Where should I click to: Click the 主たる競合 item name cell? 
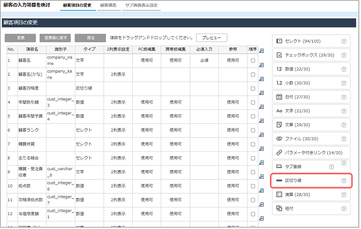point(32,158)
